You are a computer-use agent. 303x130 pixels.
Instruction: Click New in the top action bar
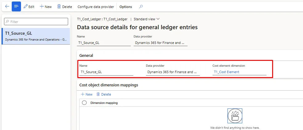(46, 6)
